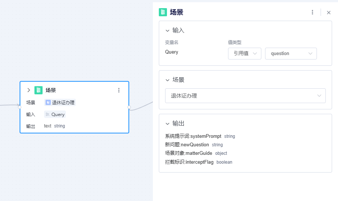The height and width of the screenshot is (201, 338).
Task: Expand the 场景 node with its chevron
Action: click(x=29, y=90)
